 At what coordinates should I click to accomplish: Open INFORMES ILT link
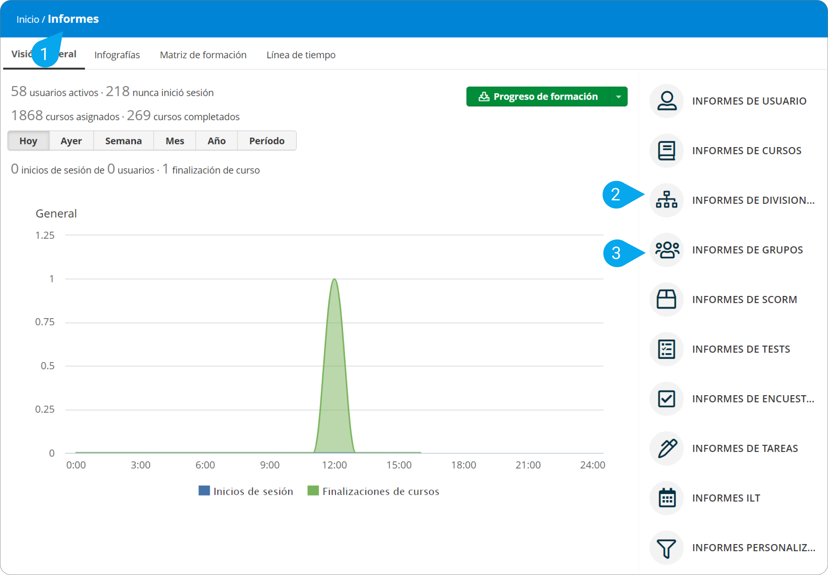click(x=727, y=498)
